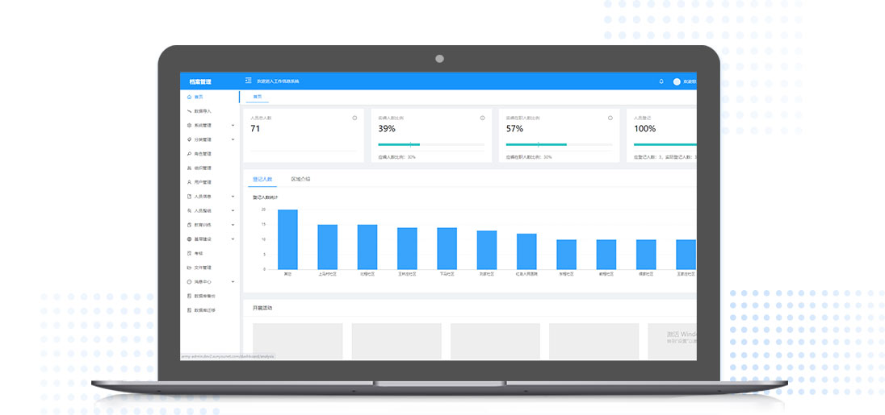Click the globe icon beside 基层建设
The height and width of the screenshot is (415, 885).
tap(189, 239)
